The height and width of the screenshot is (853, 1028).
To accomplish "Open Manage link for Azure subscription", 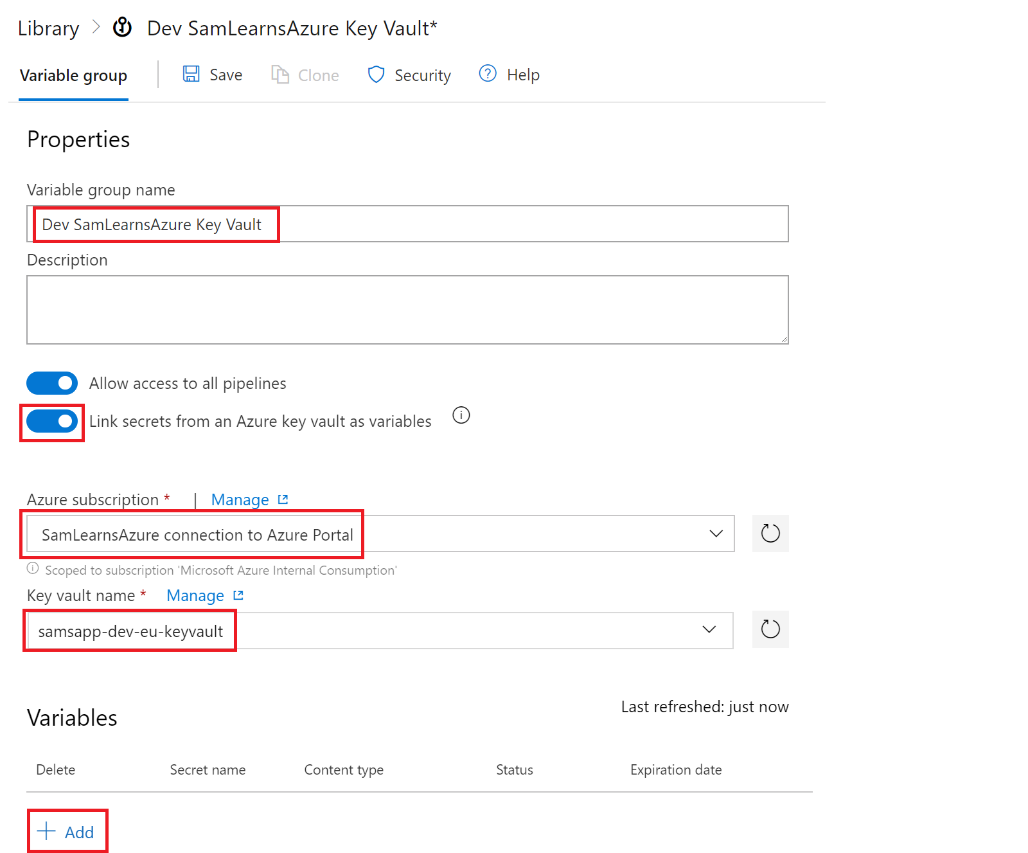I will [240, 499].
